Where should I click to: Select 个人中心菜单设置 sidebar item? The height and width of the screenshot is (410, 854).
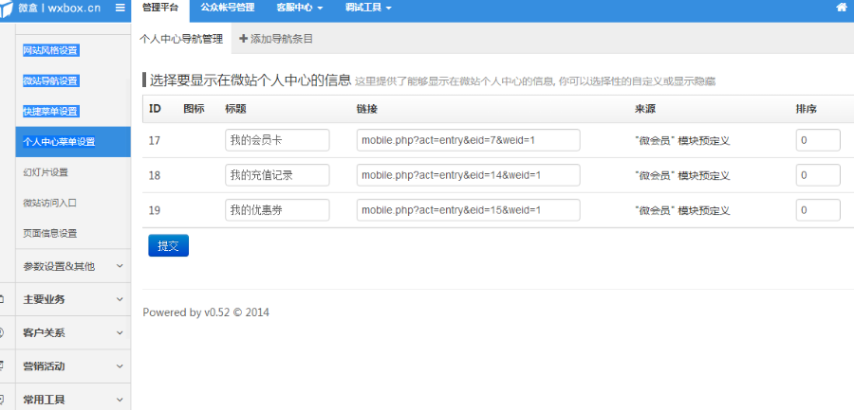pos(73,142)
